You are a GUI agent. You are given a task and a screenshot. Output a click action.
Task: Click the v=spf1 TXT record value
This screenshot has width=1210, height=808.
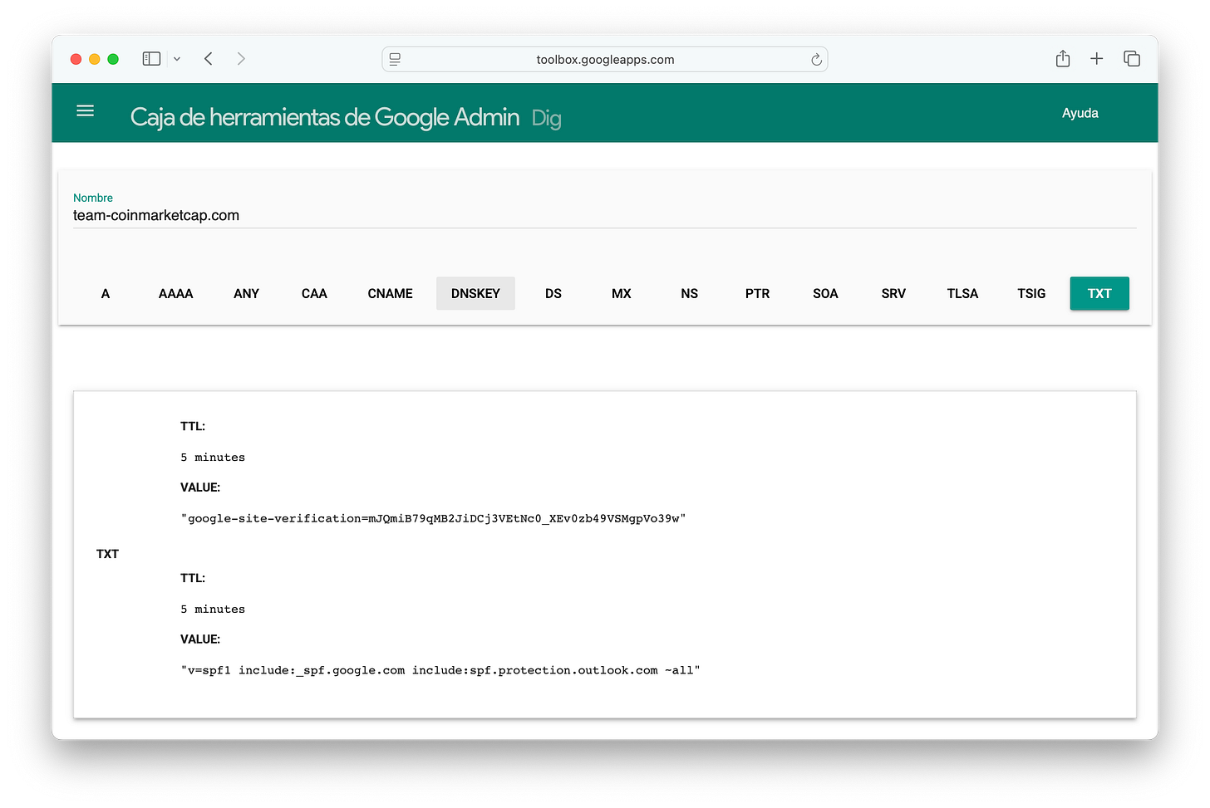(x=440, y=671)
